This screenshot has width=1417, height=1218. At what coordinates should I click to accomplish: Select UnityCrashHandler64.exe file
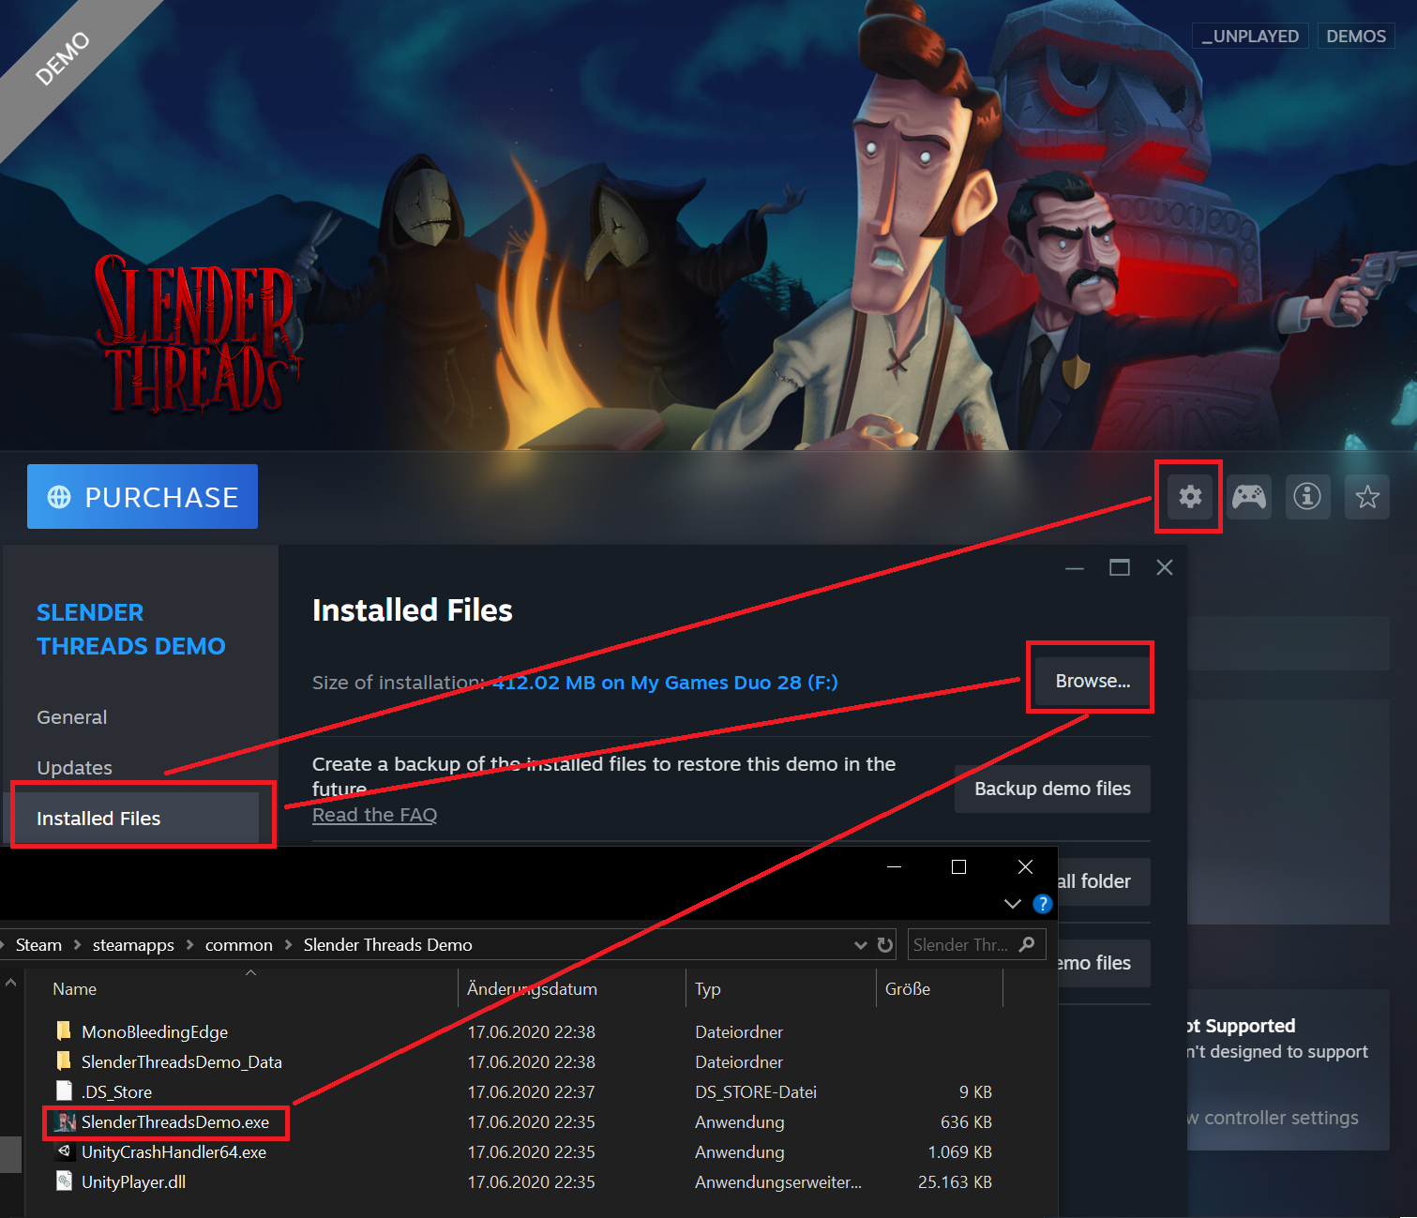173,1152
